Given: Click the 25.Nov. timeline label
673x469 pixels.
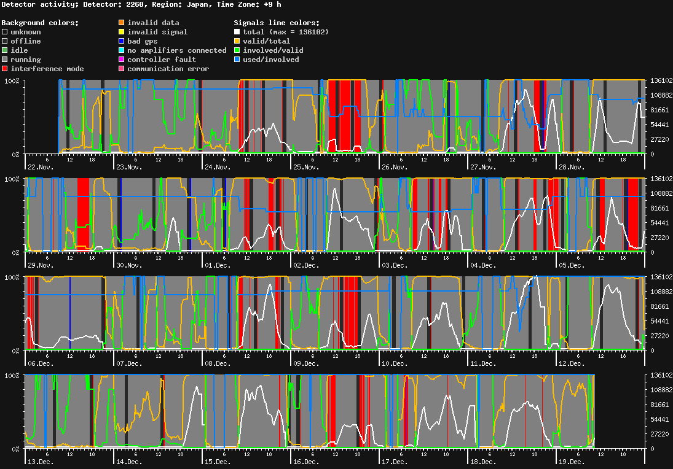Looking at the screenshot, I should coord(307,167).
